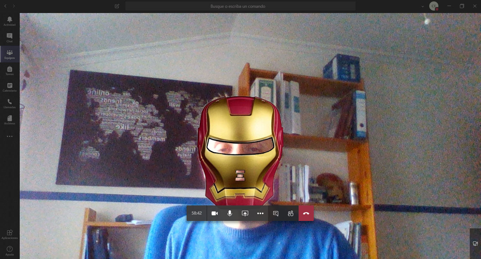Open the profile avatar menu
This screenshot has height=259, width=481.
tap(434, 6)
